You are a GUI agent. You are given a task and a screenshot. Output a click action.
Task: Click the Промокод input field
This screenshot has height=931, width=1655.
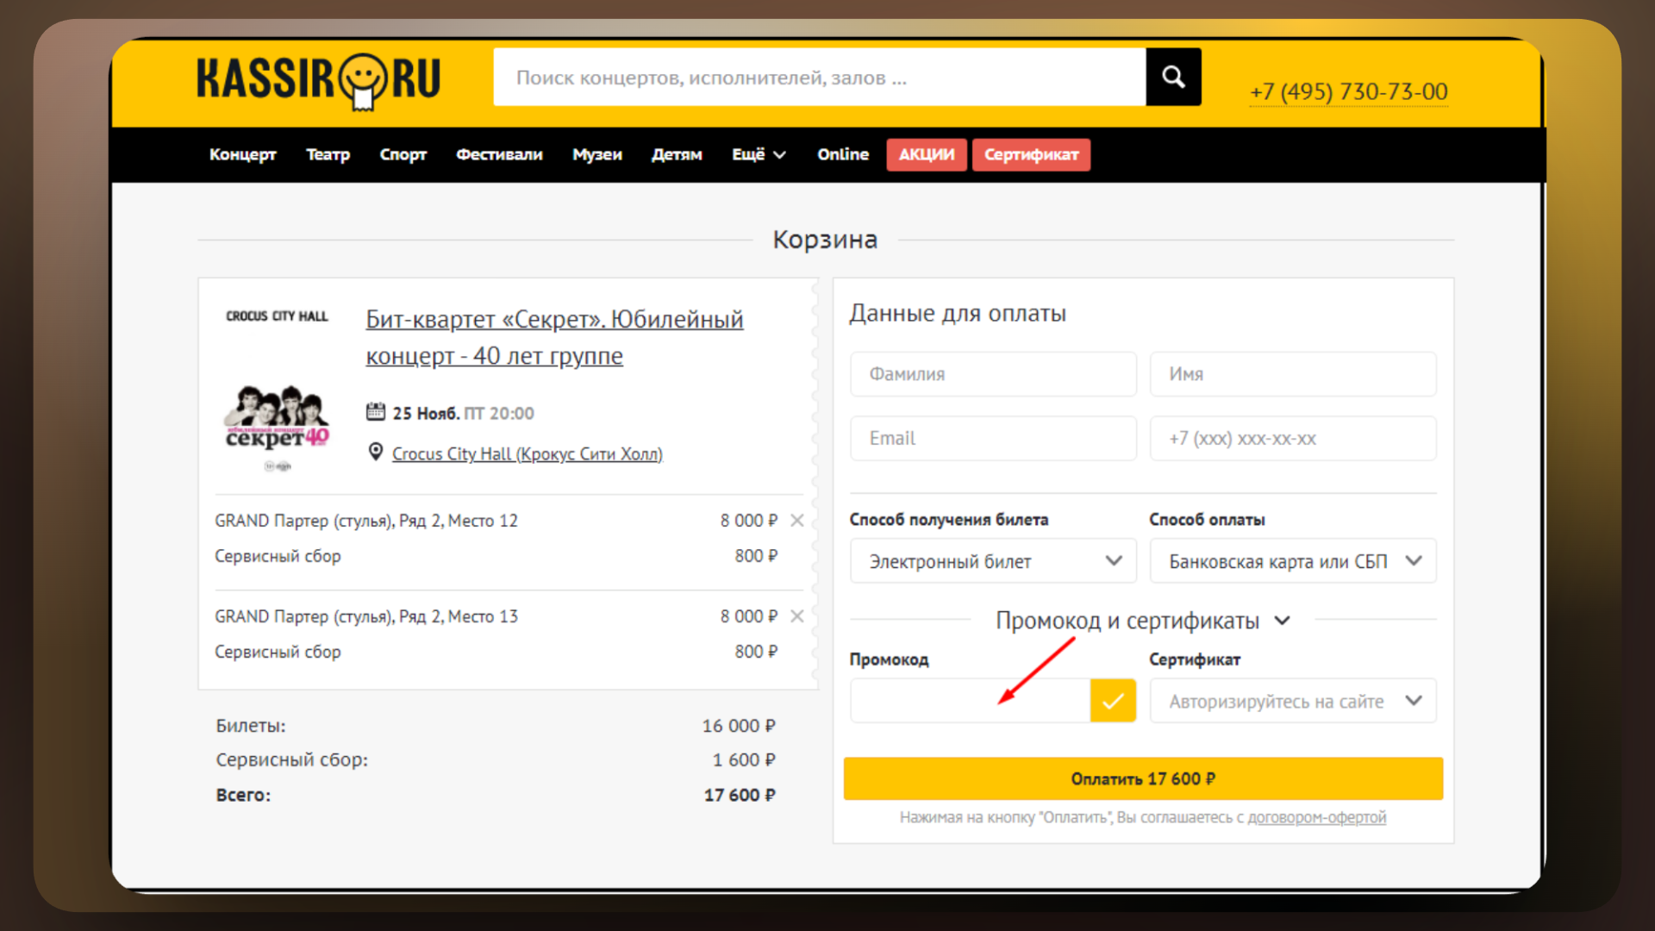(965, 700)
